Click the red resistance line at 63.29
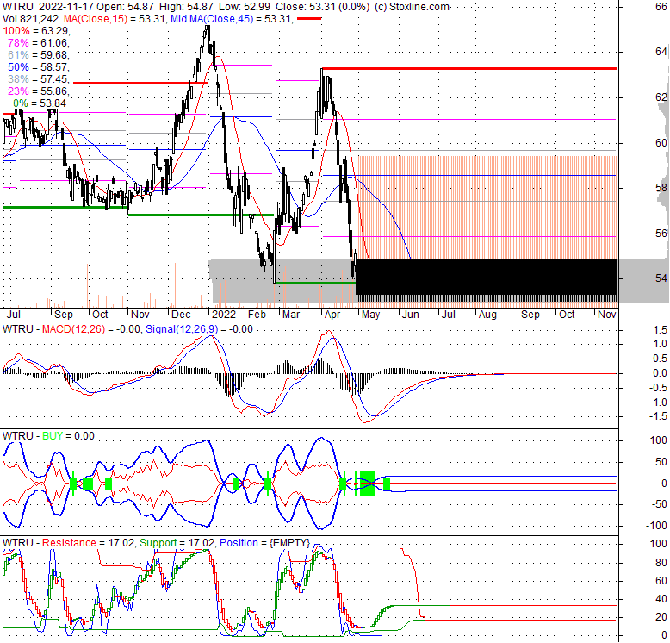Screen dimensions: 670x643 [469, 68]
